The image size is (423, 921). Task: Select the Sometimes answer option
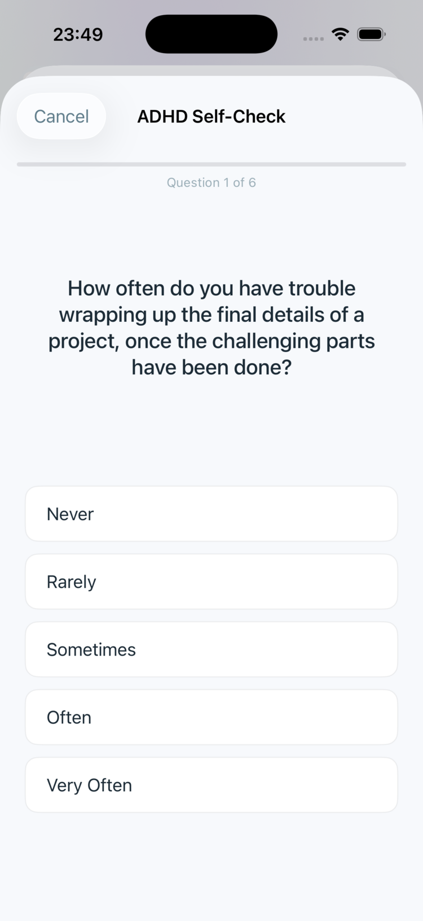pos(211,649)
